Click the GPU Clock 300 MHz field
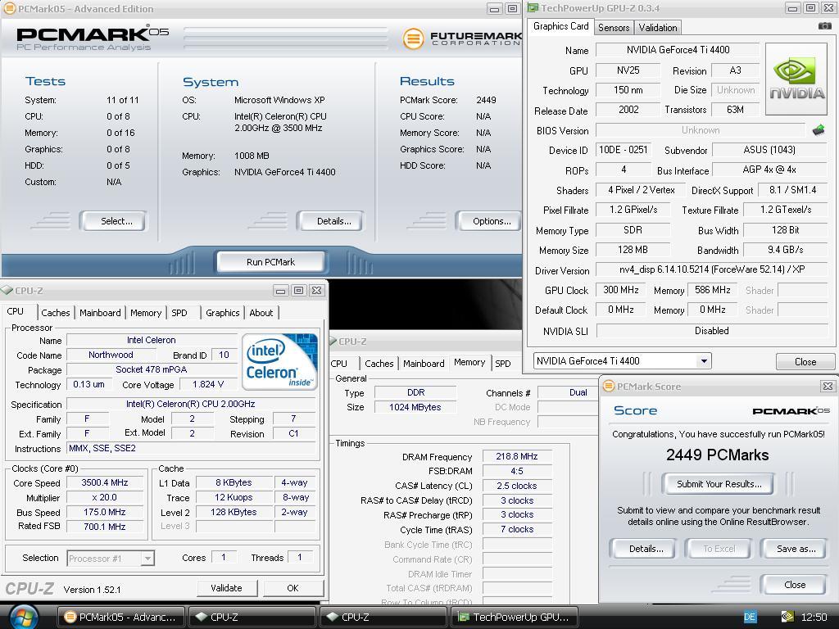 tap(621, 290)
